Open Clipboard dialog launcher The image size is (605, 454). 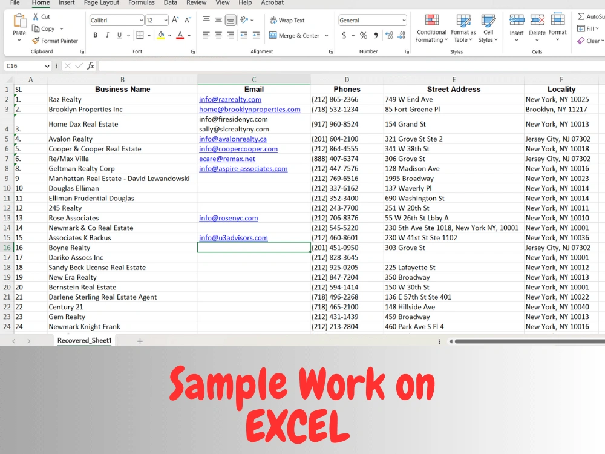[x=82, y=51]
